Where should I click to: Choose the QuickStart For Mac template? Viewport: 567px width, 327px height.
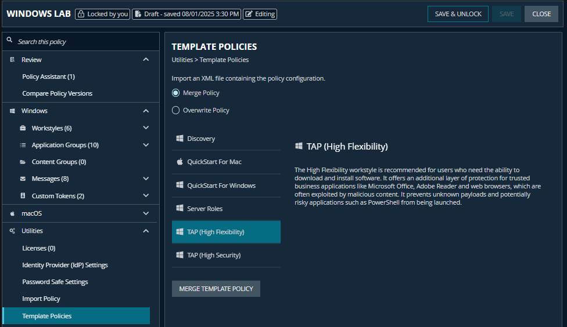click(x=227, y=162)
